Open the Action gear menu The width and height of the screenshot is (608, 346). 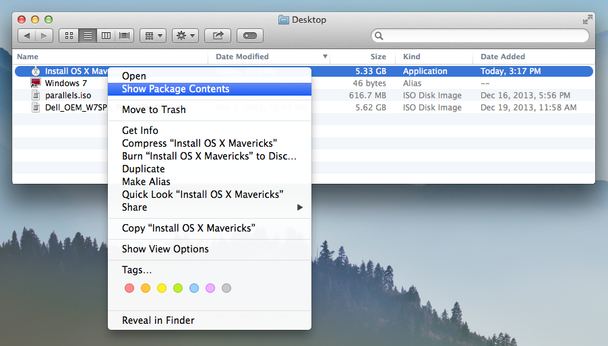185,36
